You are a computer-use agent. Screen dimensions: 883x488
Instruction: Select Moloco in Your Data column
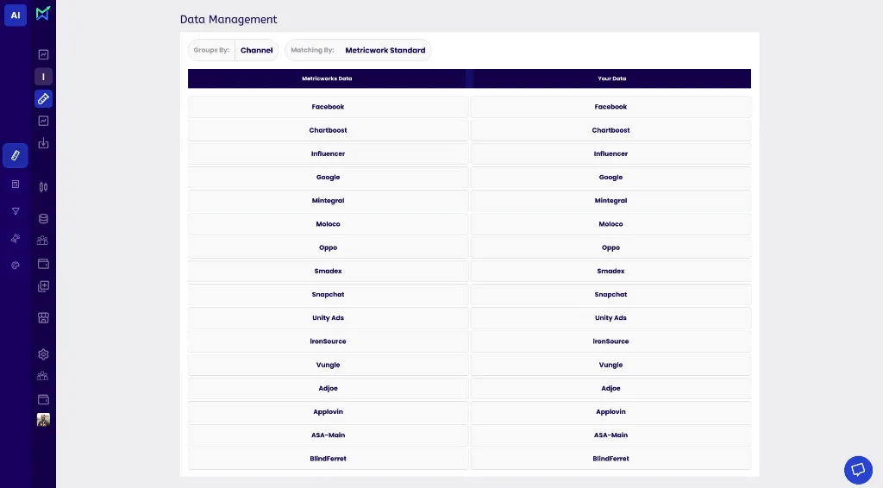611,224
